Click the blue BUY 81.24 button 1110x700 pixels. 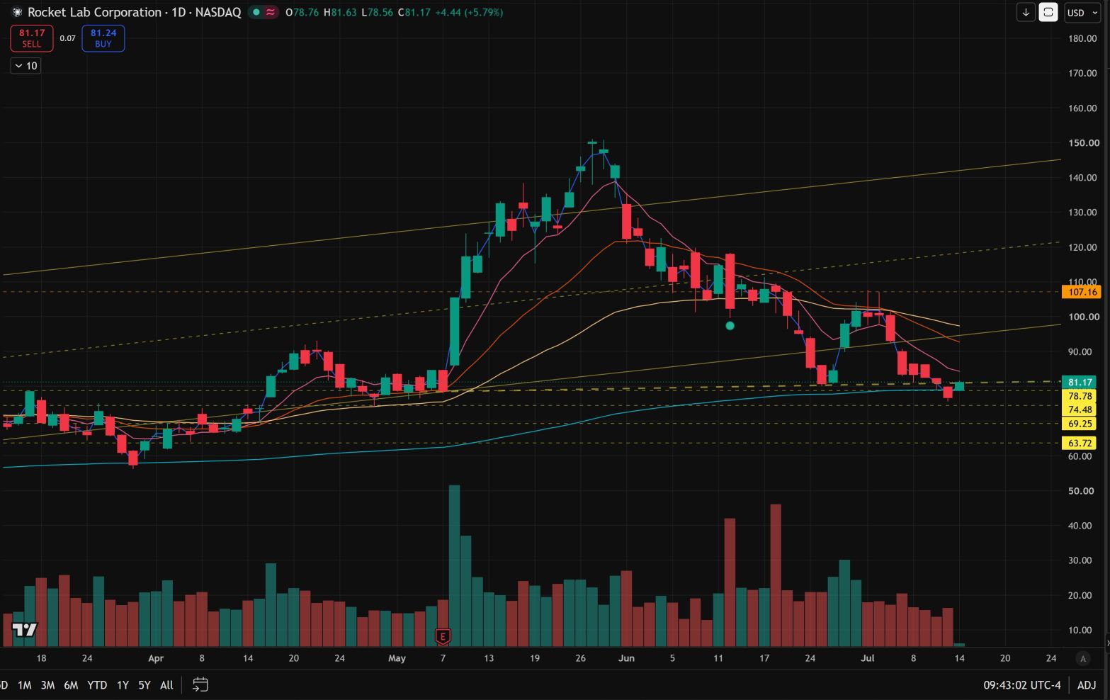point(103,38)
